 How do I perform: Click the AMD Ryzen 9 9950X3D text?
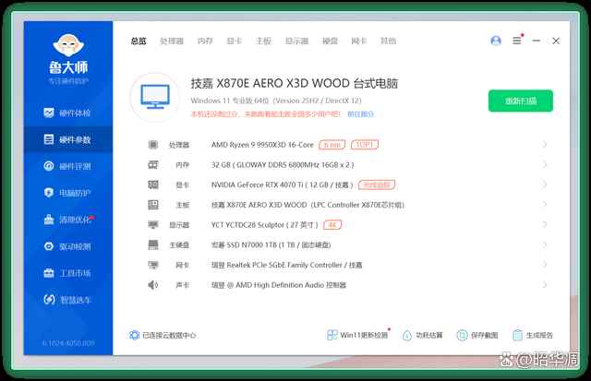click(262, 145)
